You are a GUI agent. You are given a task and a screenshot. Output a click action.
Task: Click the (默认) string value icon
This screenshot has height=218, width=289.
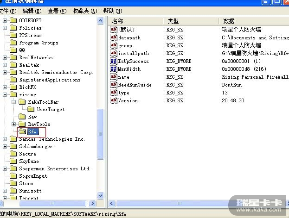tap(114, 30)
